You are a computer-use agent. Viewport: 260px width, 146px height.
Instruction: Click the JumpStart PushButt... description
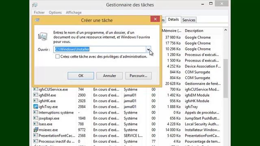(202, 118)
